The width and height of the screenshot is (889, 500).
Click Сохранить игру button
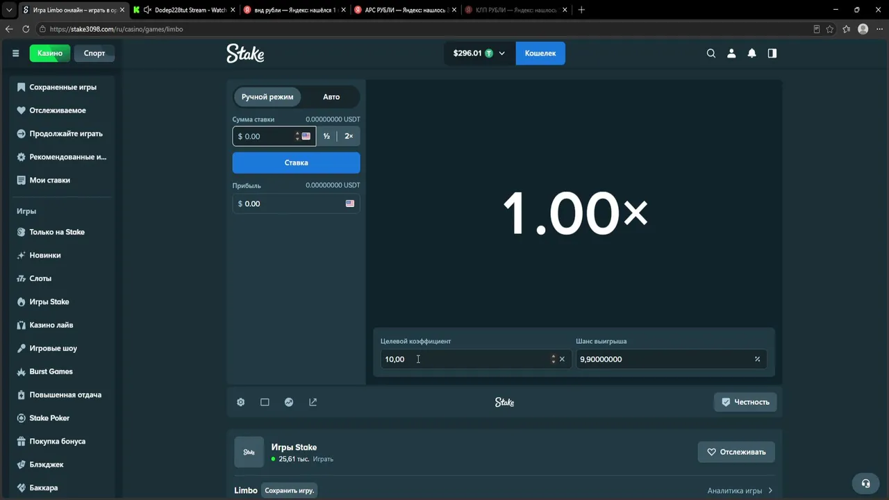290,490
